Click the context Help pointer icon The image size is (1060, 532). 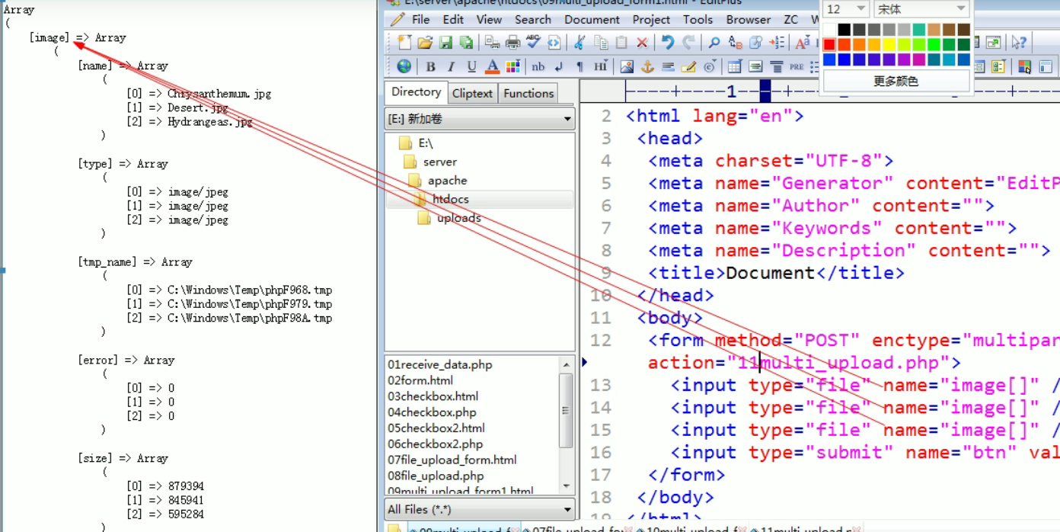click(1019, 43)
